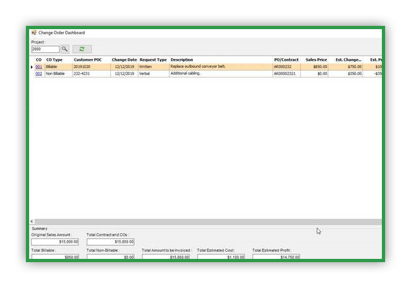Sort by the PO/Contract column header

click(287, 60)
